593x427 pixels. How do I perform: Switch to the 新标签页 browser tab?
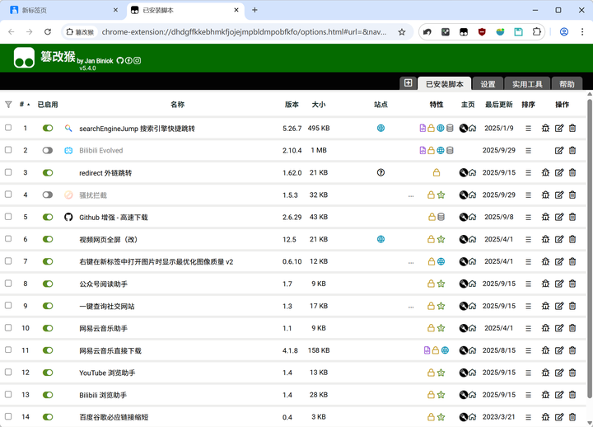[63, 10]
